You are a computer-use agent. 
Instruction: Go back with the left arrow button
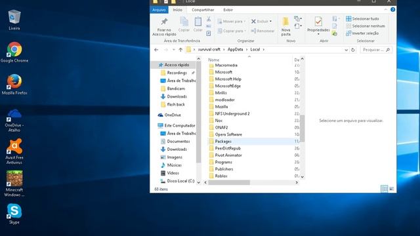click(156, 50)
